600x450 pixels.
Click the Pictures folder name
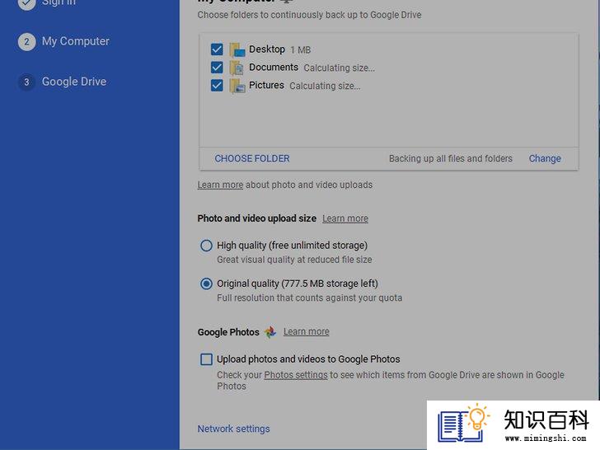click(266, 86)
